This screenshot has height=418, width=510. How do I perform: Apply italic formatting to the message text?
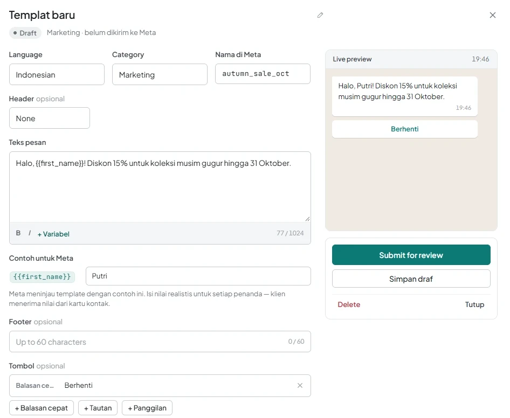tap(30, 233)
